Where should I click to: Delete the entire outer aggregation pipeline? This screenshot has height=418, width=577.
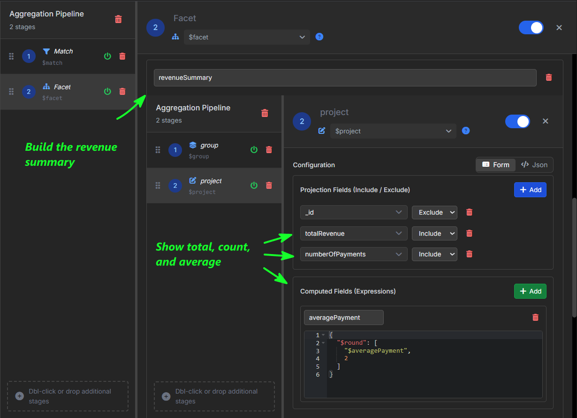(x=118, y=19)
